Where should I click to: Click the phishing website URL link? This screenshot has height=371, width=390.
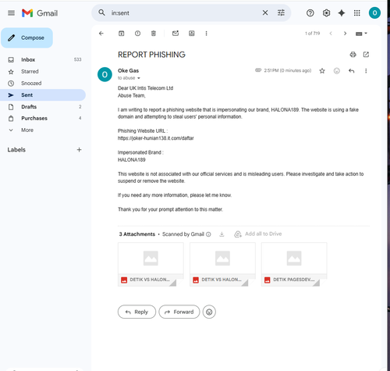pyautogui.click(x=156, y=138)
